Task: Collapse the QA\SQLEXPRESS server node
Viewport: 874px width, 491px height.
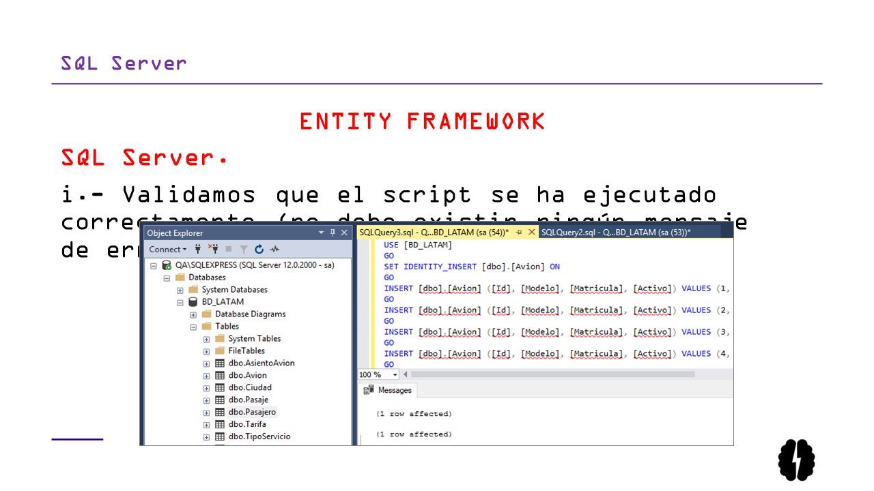Action: point(154,265)
